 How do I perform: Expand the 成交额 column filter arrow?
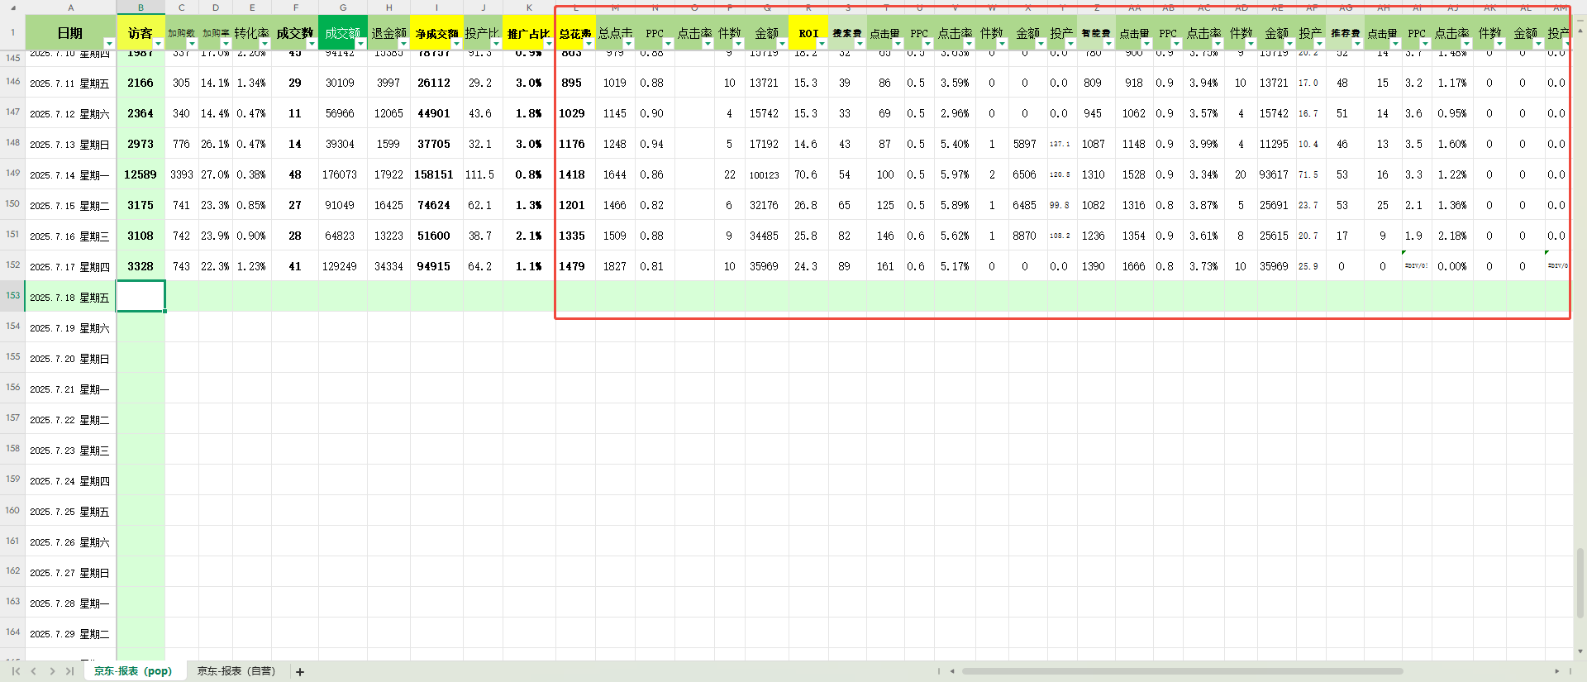[360, 44]
